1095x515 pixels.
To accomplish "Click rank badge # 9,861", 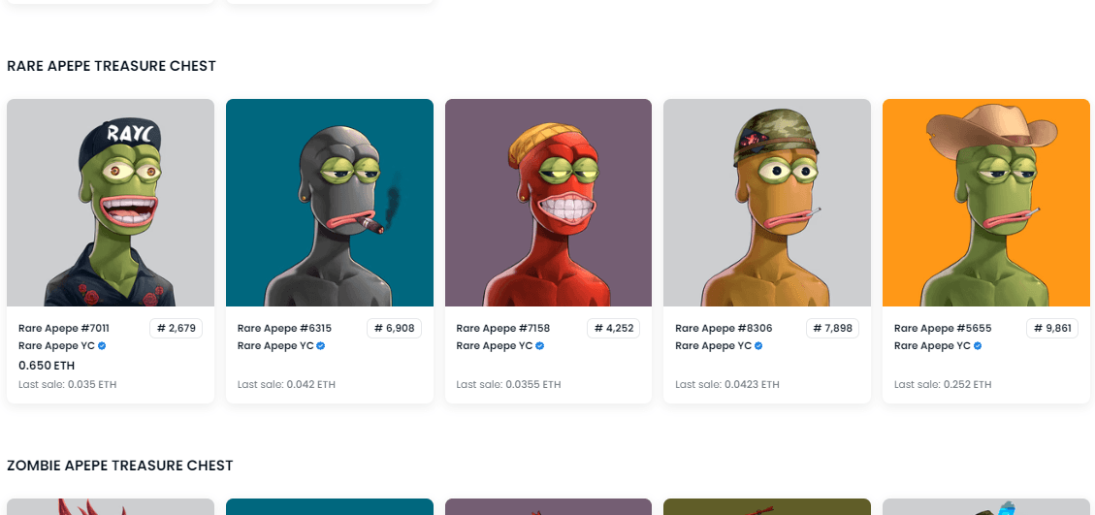I will coord(1051,329).
